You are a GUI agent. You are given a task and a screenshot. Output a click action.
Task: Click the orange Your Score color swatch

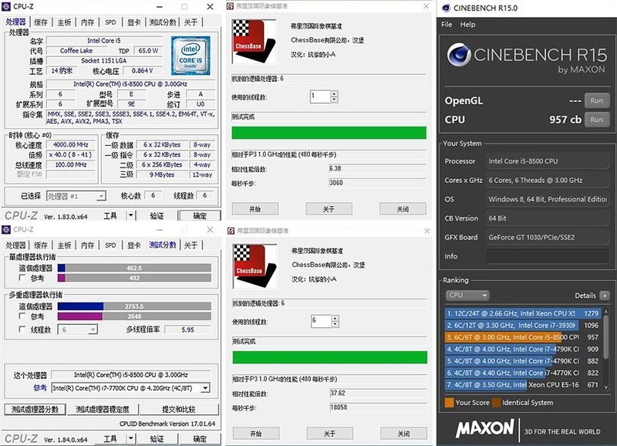(451, 402)
